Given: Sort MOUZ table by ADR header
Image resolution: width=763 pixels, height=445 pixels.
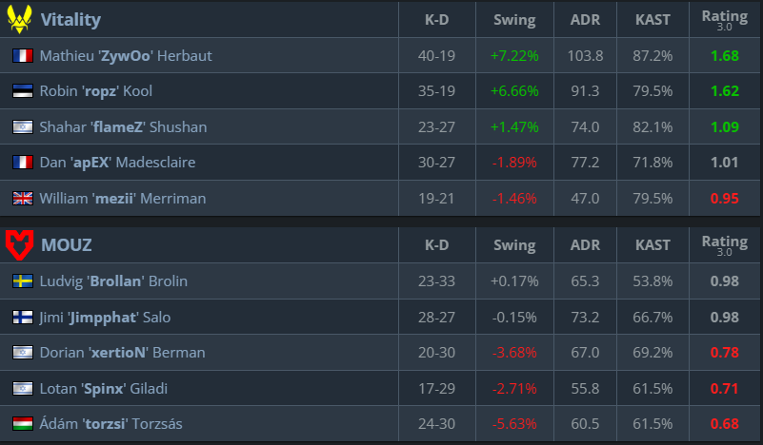Looking at the screenshot, I should point(585,245).
